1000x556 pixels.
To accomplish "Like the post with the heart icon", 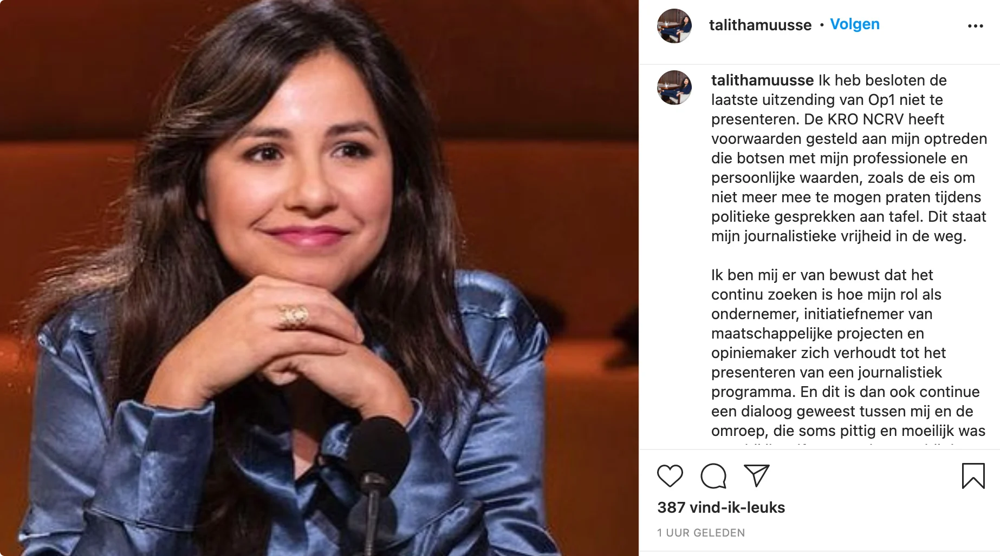I will pyautogui.click(x=670, y=476).
